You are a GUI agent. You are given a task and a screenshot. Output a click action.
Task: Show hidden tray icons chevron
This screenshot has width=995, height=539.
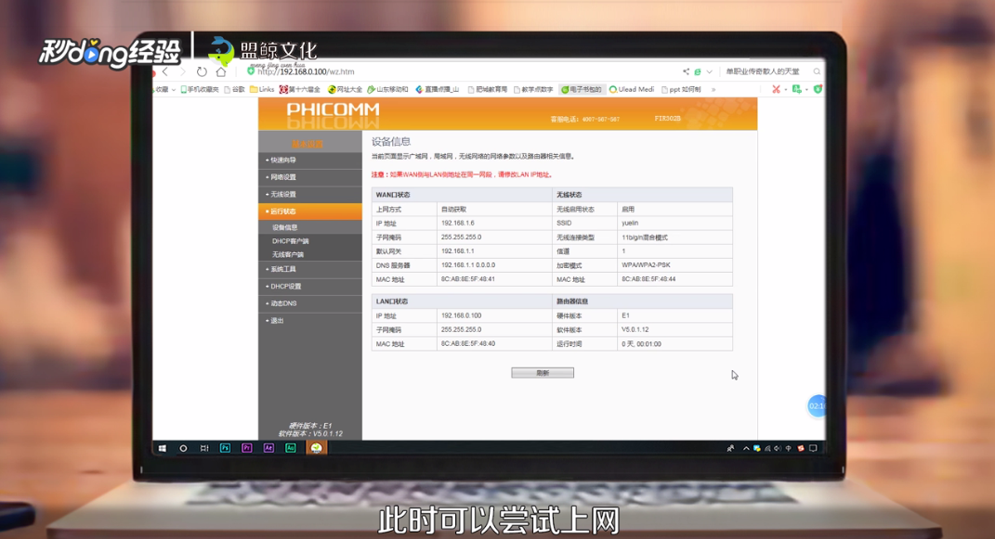click(746, 448)
